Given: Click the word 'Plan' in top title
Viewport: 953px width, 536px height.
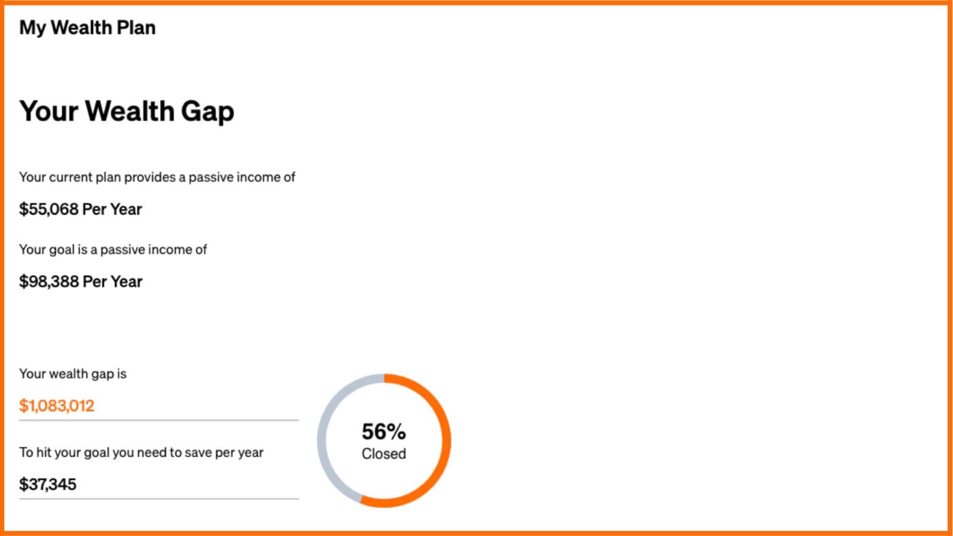Looking at the screenshot, I should [x=135, y=28].
